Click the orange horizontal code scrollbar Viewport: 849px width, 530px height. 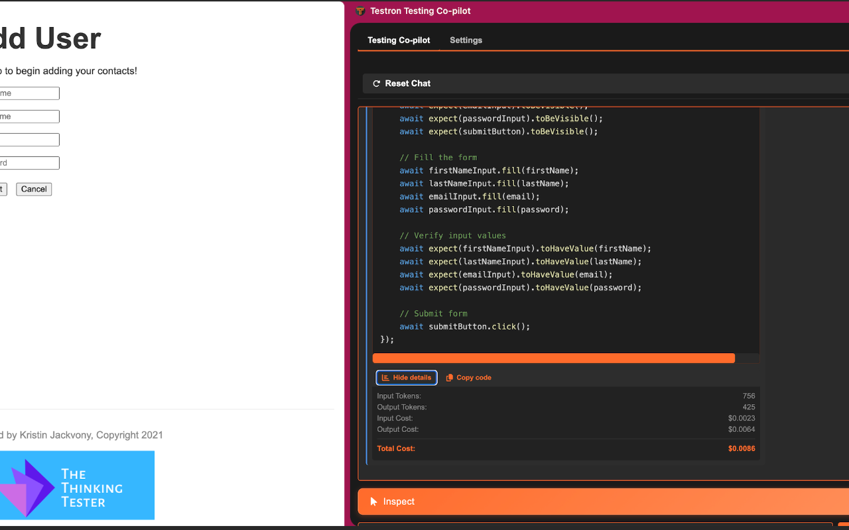pos(553,358)
